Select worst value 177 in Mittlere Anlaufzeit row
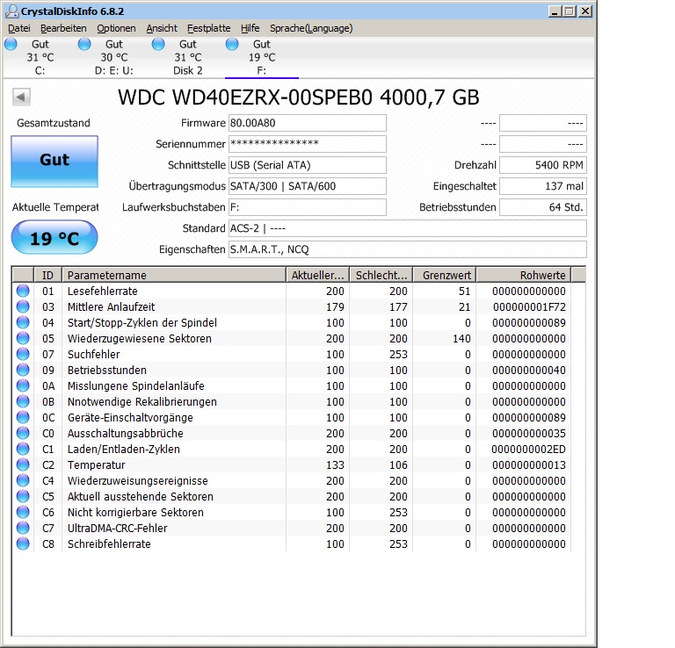 [x=398, y=307]
